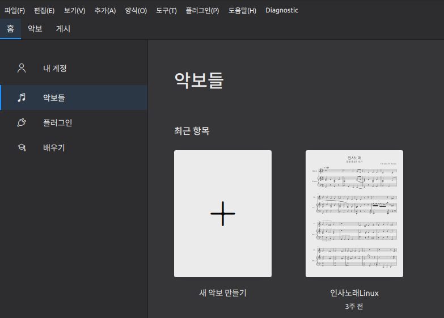Click the 최근 항목 heading

[x=192, y=131]
